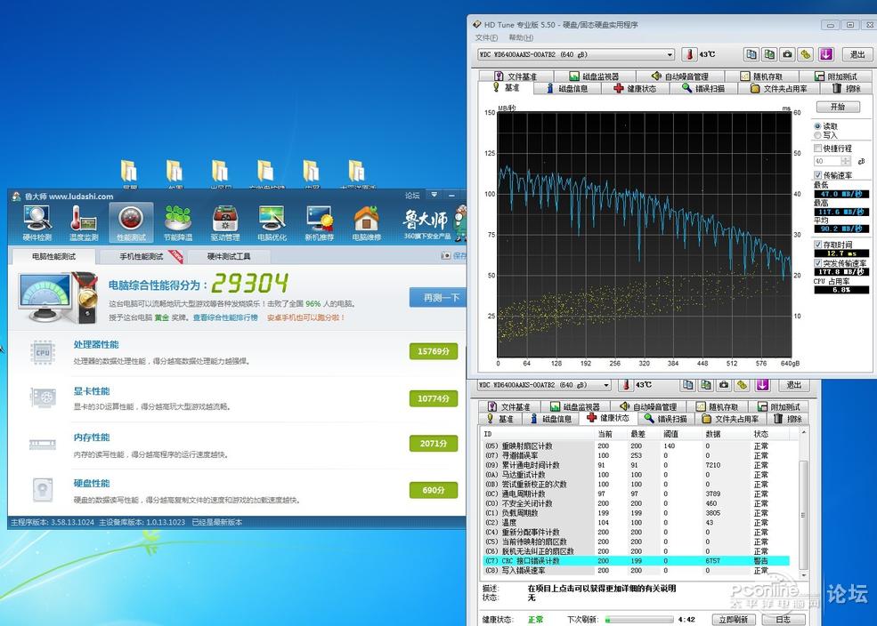
Task: Toggle the 传输速率 transfer rate checkbox
Action: pyautogui.click(x=817, y=175)
